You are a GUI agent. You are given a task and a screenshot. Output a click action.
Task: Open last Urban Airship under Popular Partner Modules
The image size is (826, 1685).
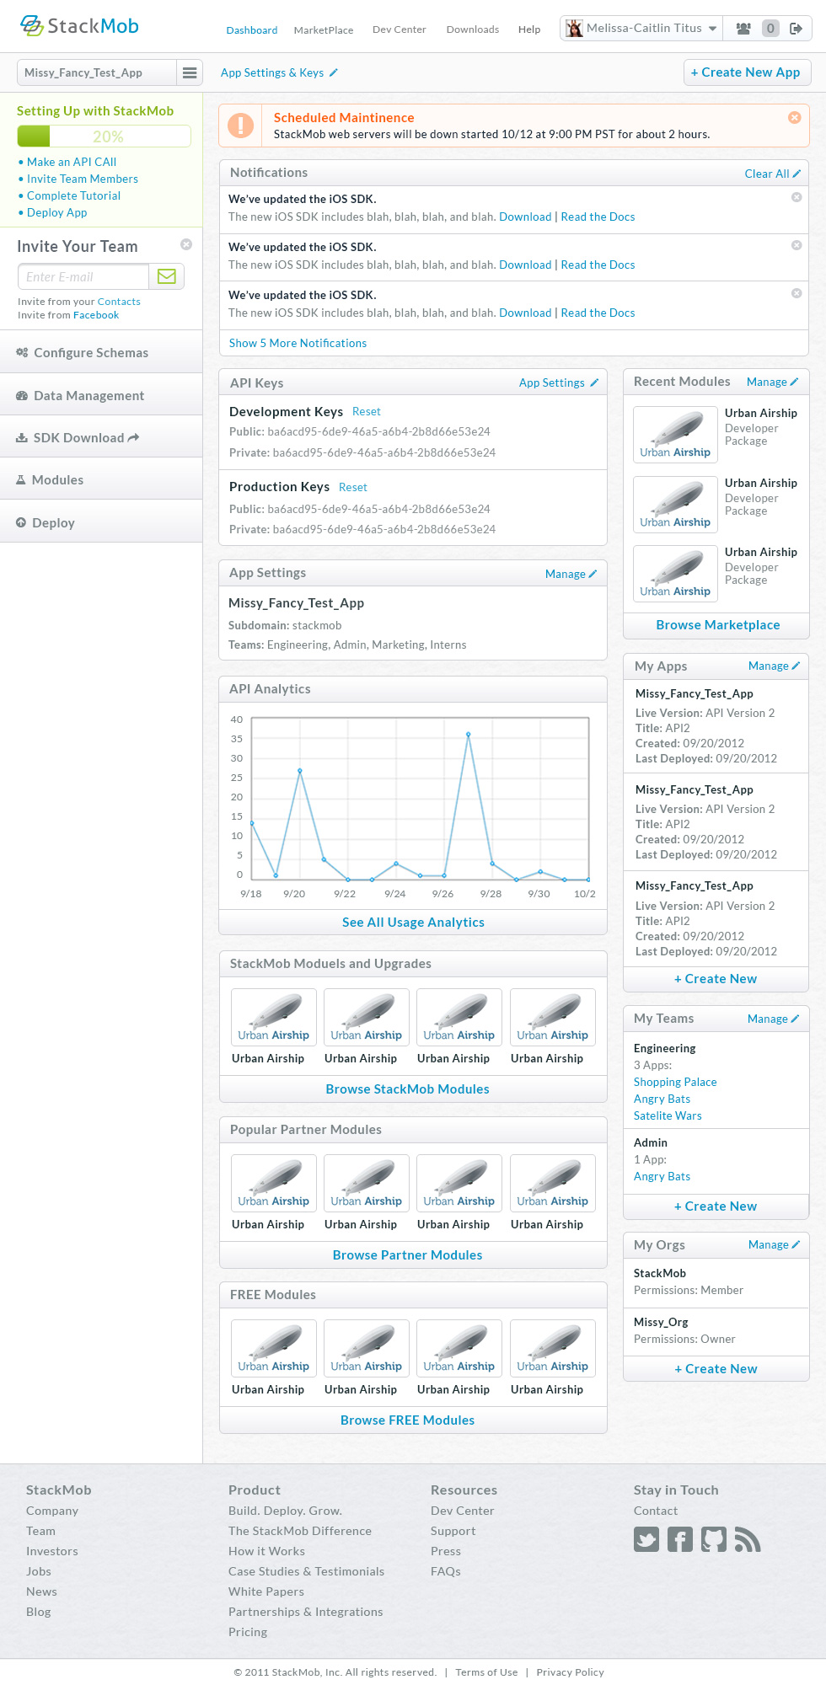point(553,1183)
